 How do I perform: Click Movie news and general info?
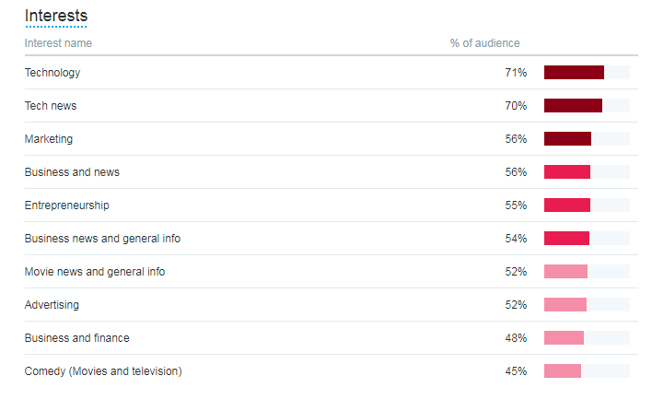click(x=95, y=272)
